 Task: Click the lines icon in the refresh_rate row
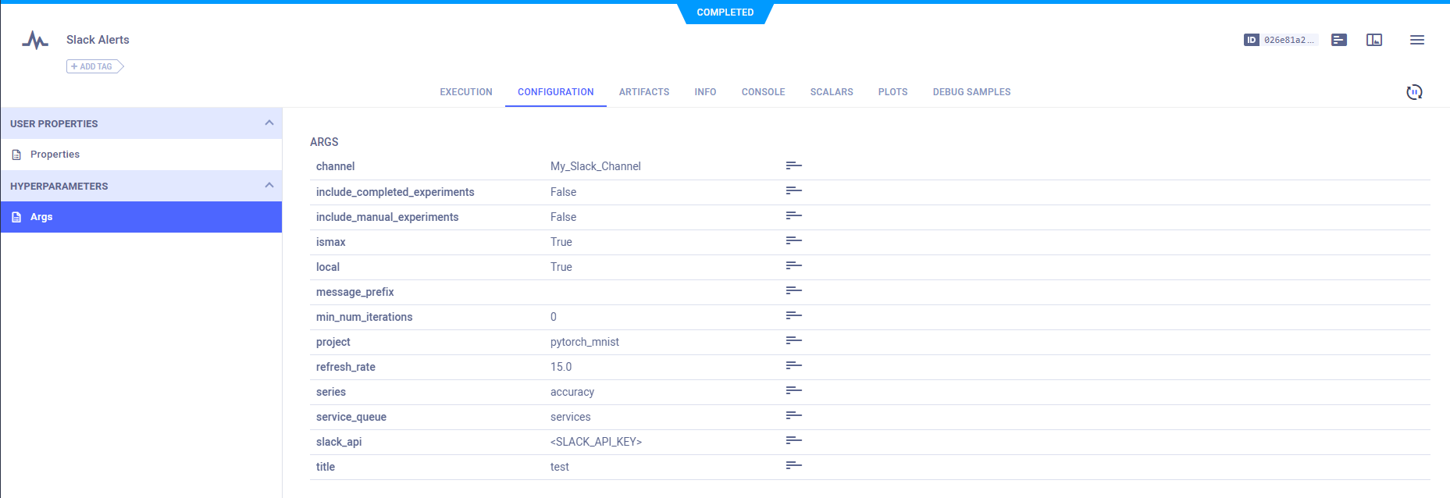pos(793,365)
